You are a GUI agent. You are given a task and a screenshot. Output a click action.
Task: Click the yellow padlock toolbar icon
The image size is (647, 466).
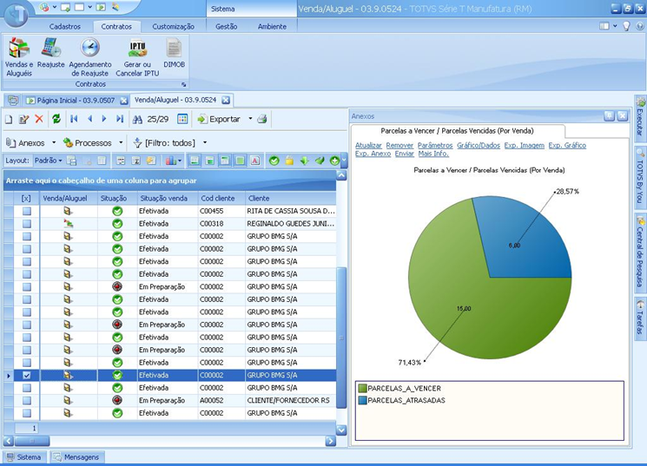(x=289, y=161)
